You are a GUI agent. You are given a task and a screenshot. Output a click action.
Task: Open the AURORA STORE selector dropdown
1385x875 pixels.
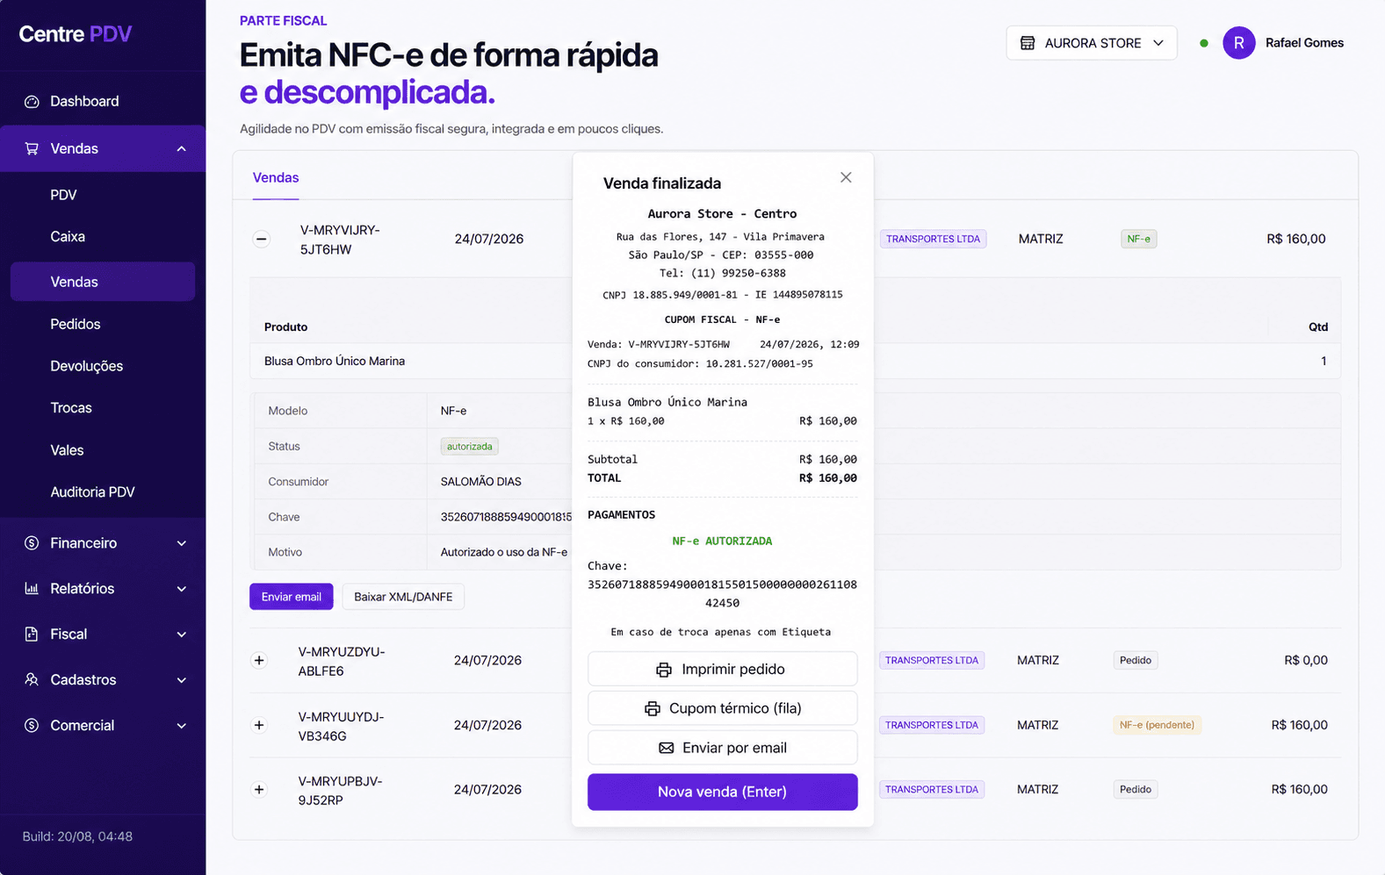[x=1092, y=43]
